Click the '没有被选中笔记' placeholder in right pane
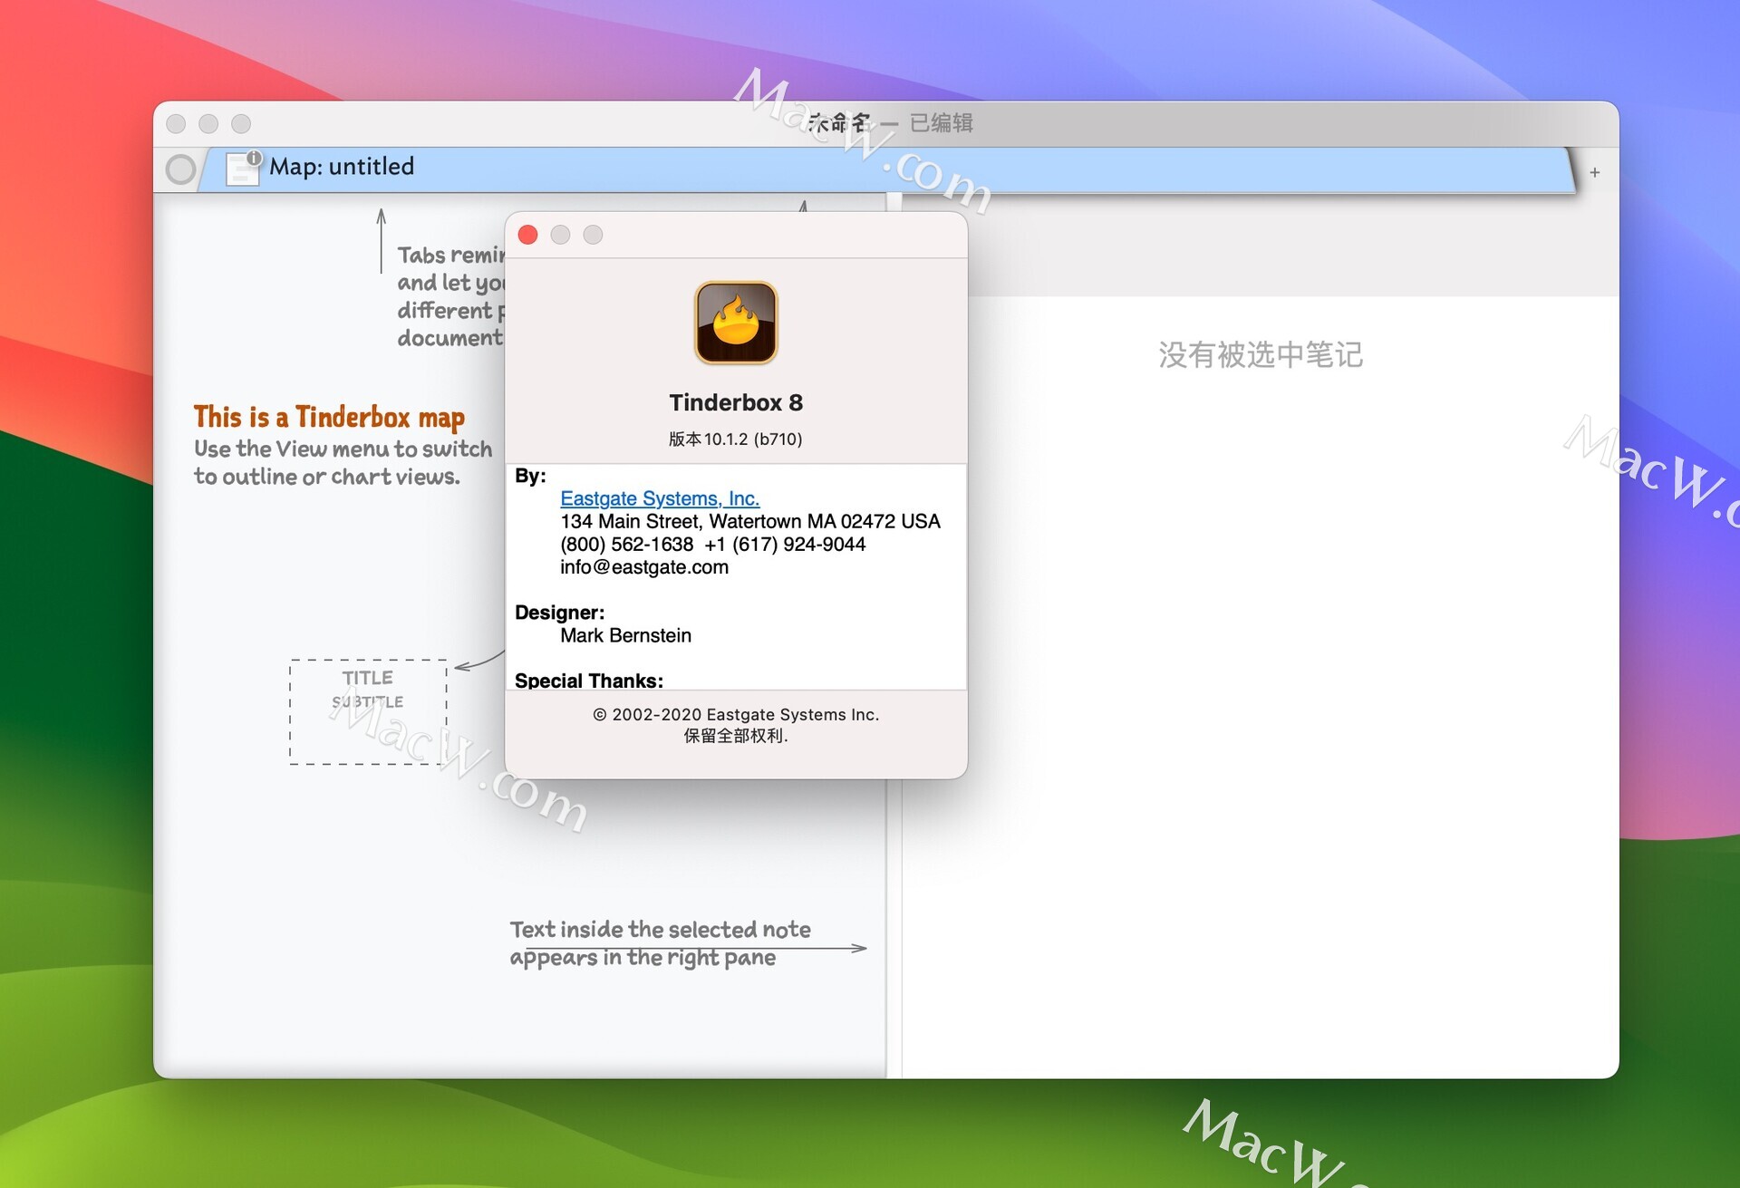 [1261, 354]
